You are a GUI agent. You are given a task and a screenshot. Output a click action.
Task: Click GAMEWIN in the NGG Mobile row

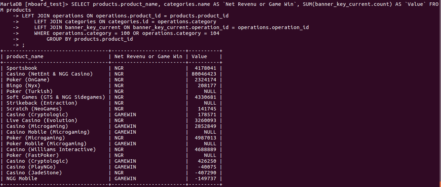125,178
